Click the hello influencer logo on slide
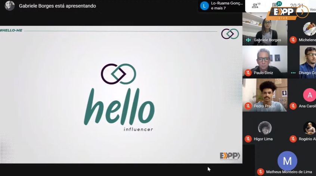Viewport: 316px width, 176px height. (x=119, y=98)
